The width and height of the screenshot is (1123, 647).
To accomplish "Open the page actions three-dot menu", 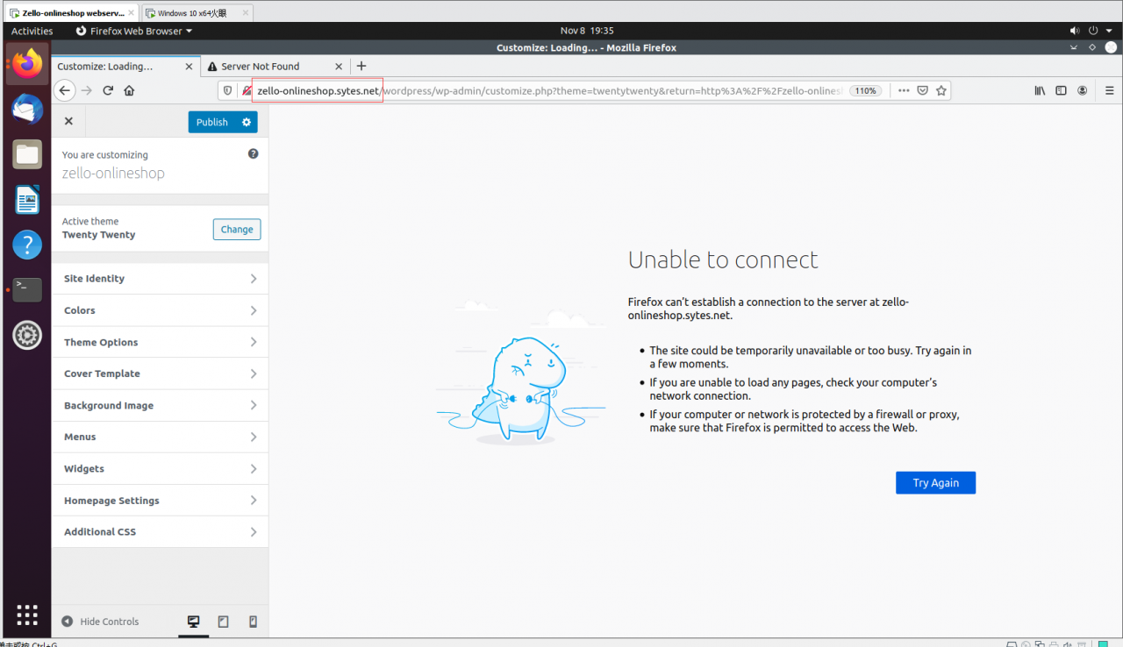I will (x=904, y=90).
